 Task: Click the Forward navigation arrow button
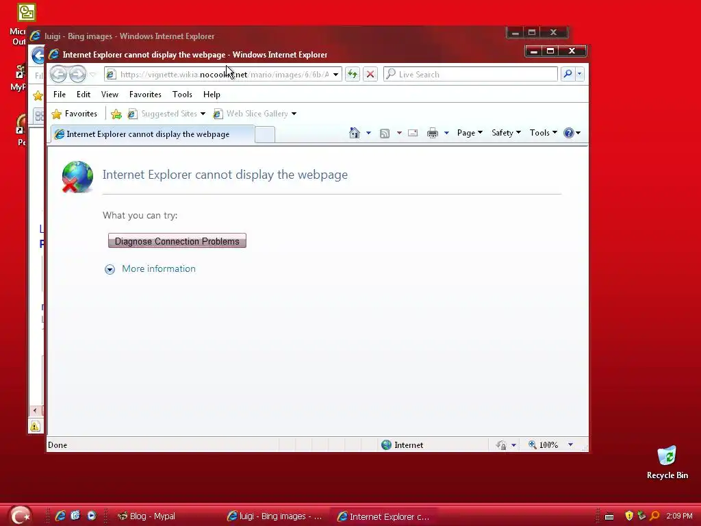point(77,74)
